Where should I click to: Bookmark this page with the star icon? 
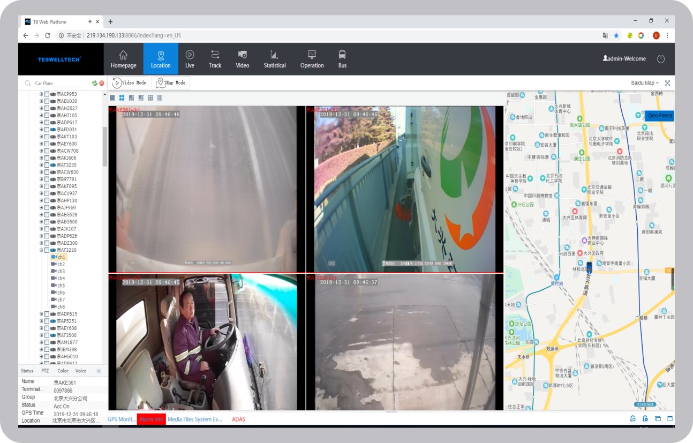pyautogui.click(x=616, y=35)
